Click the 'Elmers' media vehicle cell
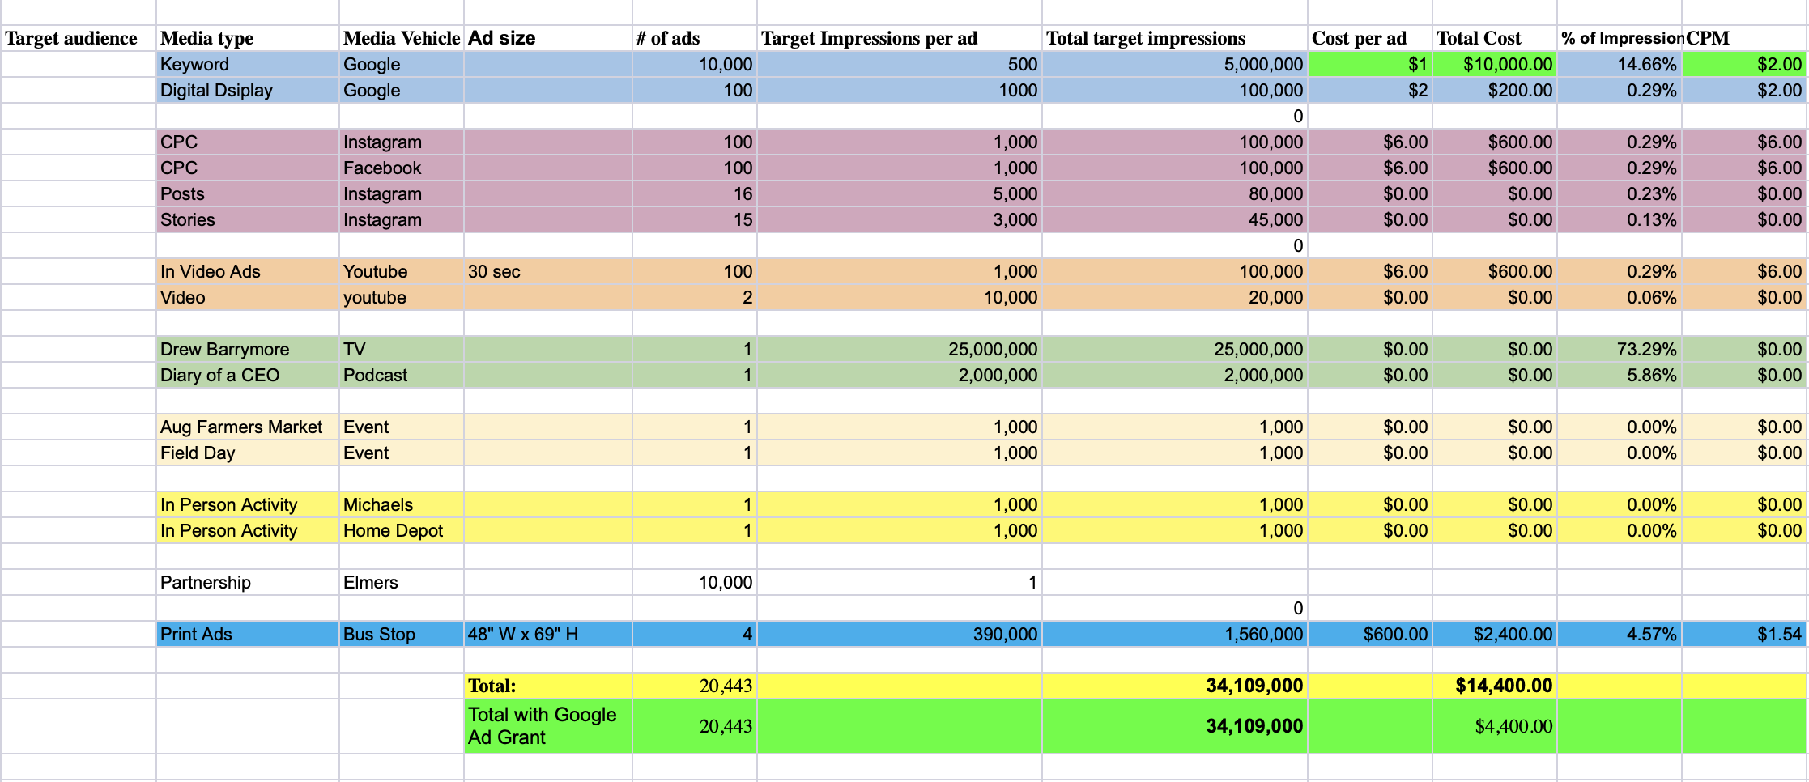The width and height of the screenshot is (1809, 782). click(402, 582)
